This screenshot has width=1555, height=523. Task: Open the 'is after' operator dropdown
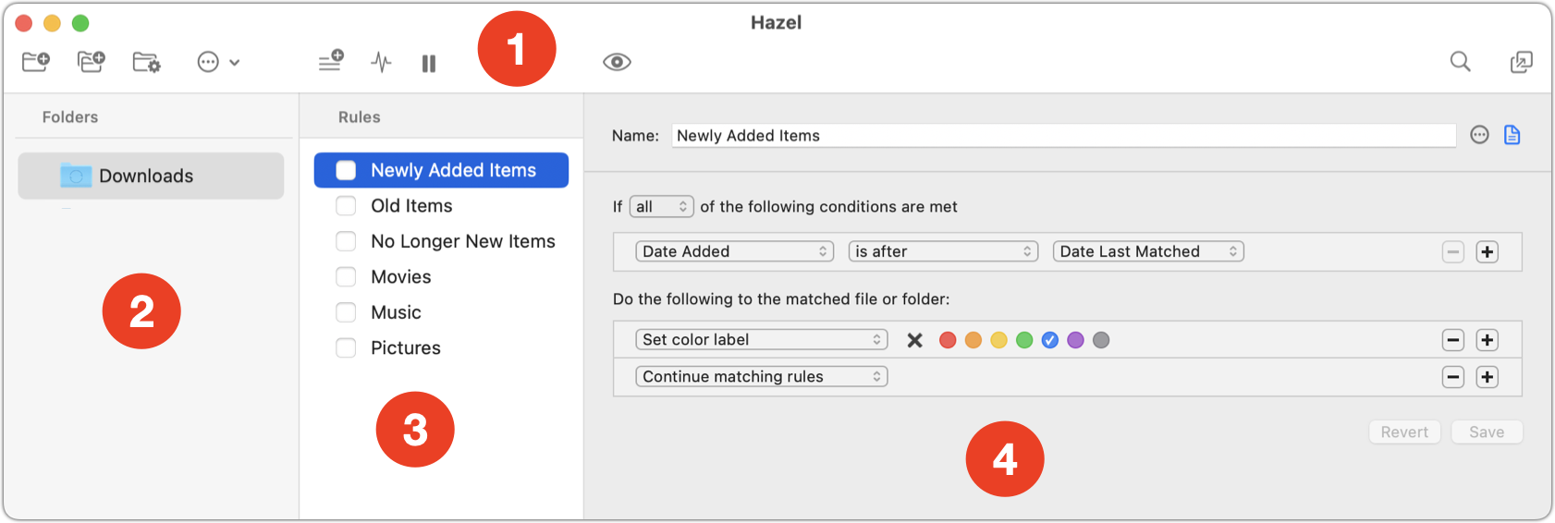click(x=944, y=251)
